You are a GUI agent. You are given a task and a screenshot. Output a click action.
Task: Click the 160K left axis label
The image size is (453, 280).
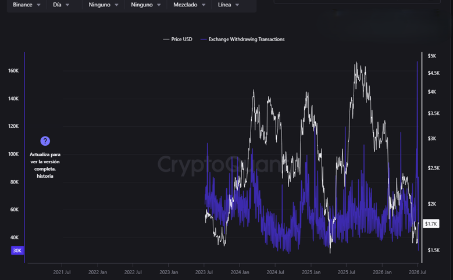point(13,71)
